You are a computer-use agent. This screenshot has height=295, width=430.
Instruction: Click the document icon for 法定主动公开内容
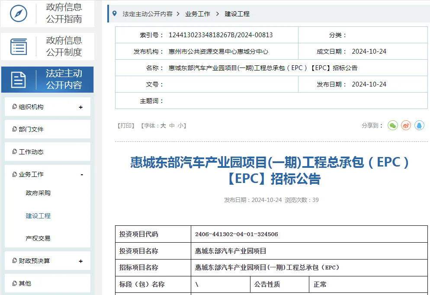[19, 80]
